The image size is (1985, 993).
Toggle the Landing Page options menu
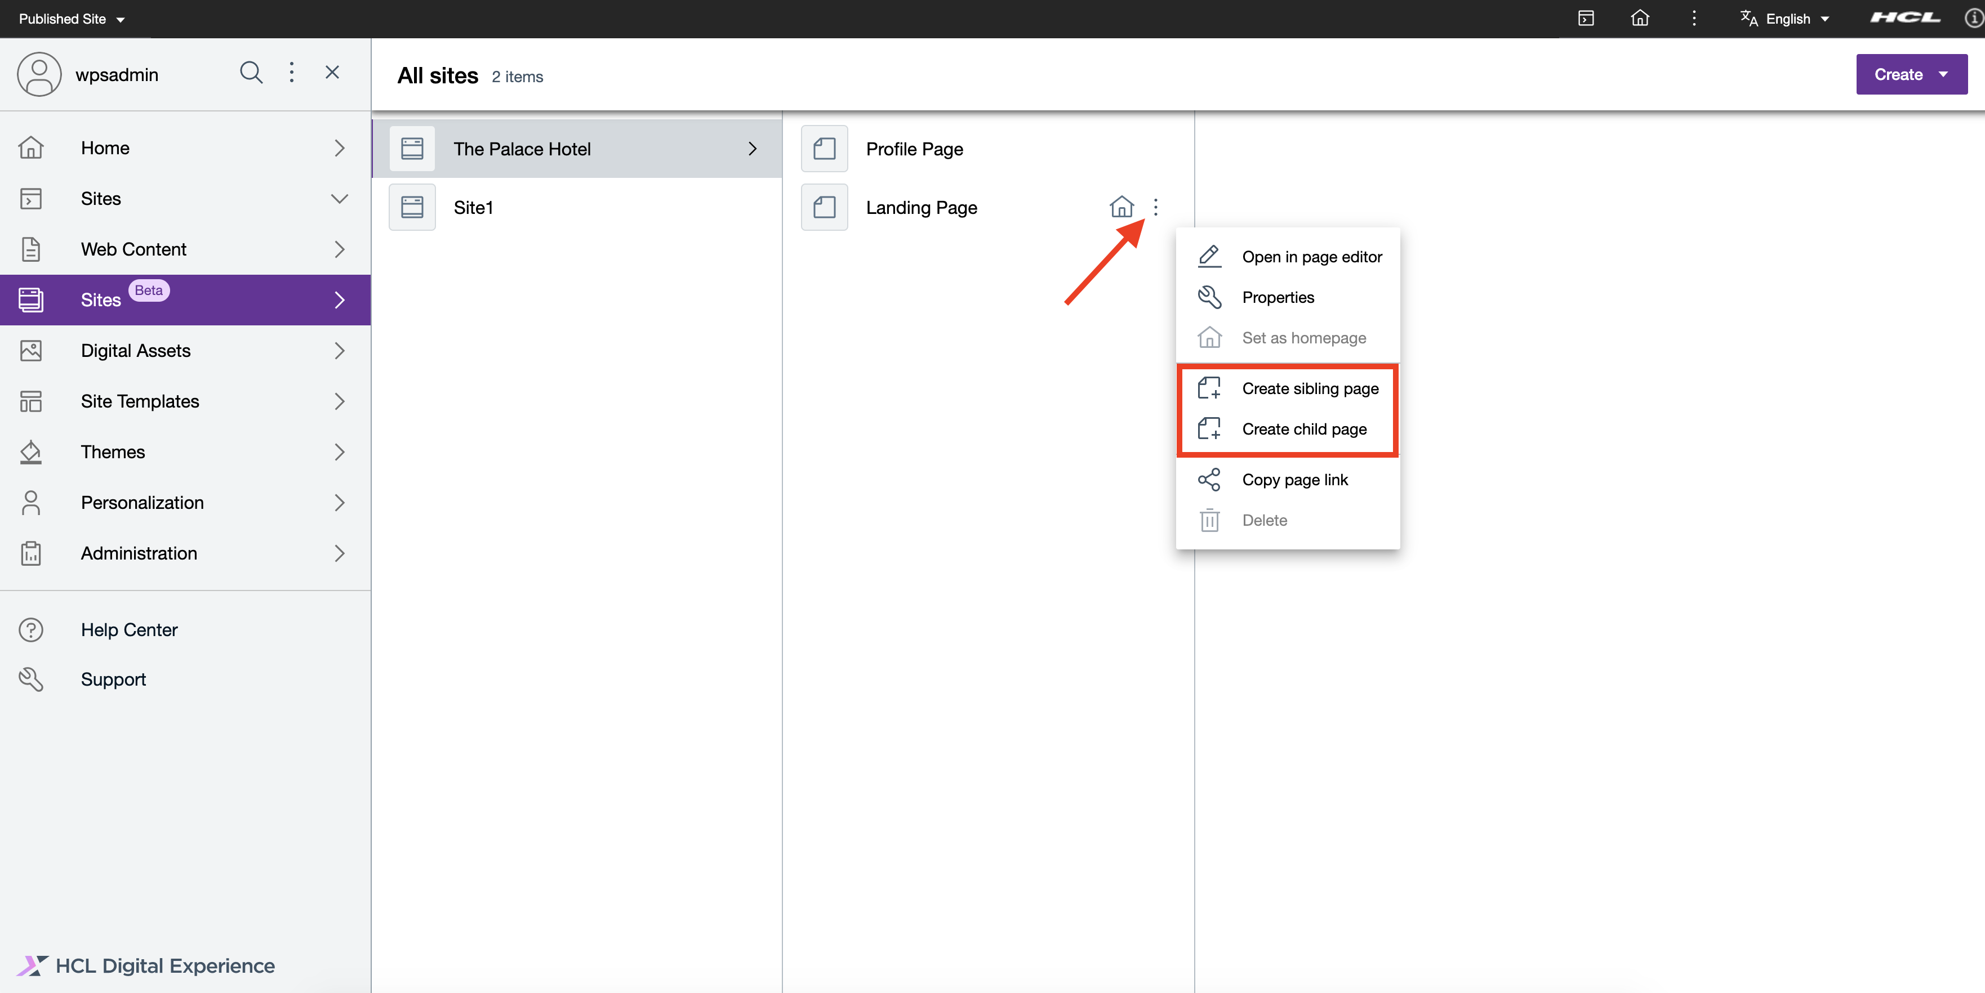click(x=1154, y=207)
